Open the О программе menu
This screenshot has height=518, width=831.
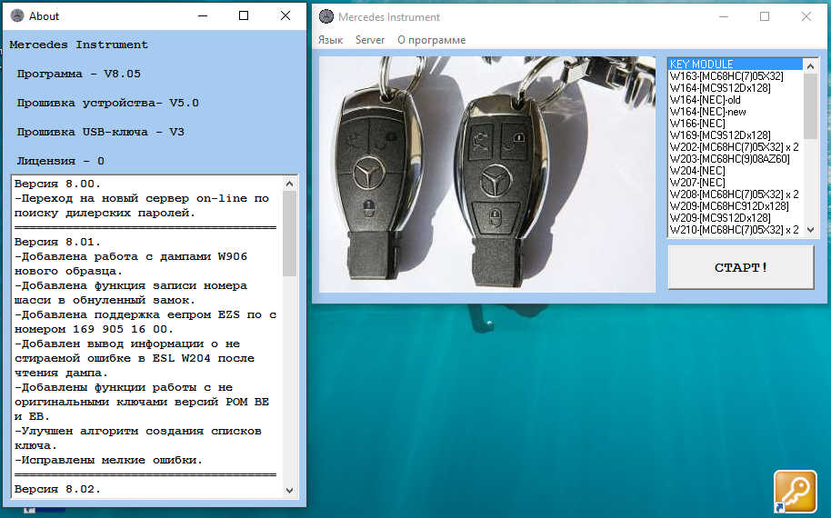tap(431, 40)
